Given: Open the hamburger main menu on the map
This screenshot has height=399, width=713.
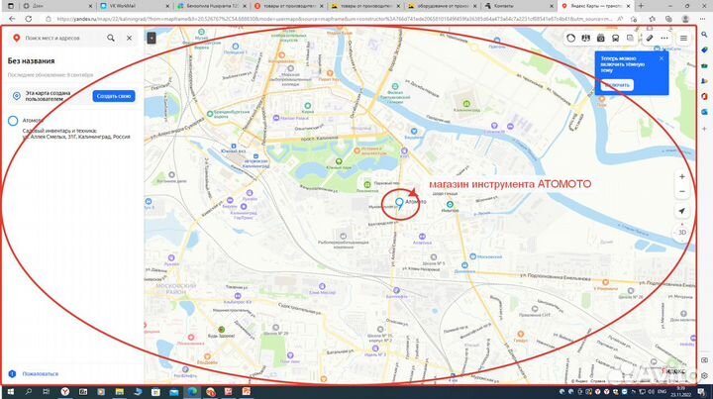Looking at the screenshot, I should [x=683, y=39].
